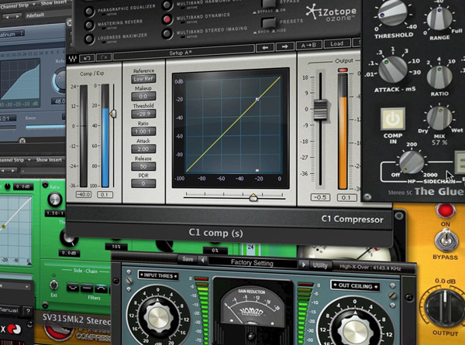
Task: Enable the Mastering Reverb module in Ozone
Action: pyautogui.click(x=89, y=26)
